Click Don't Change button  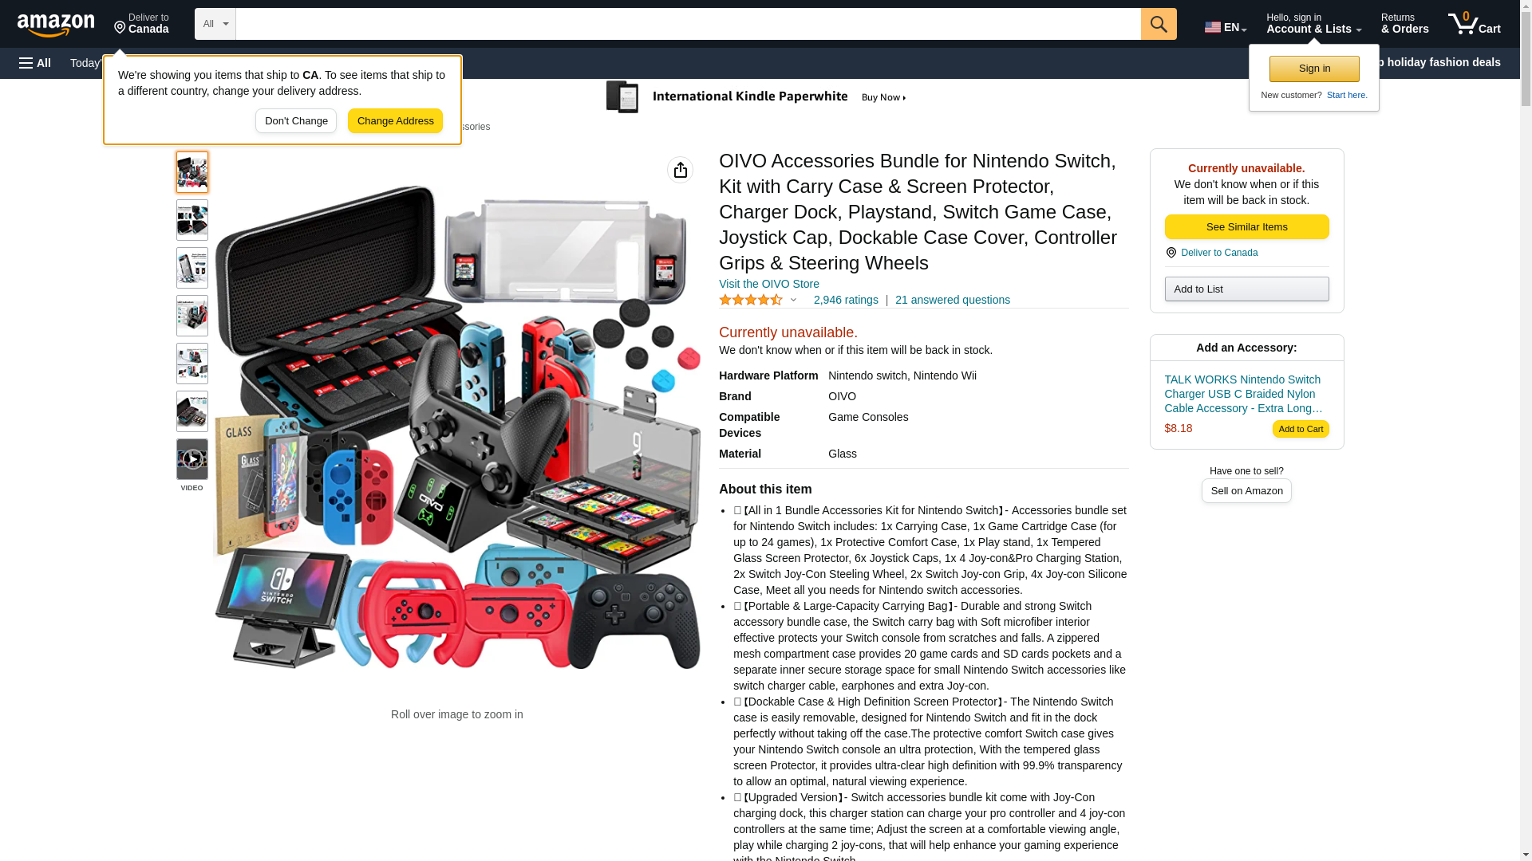(296, 121)
